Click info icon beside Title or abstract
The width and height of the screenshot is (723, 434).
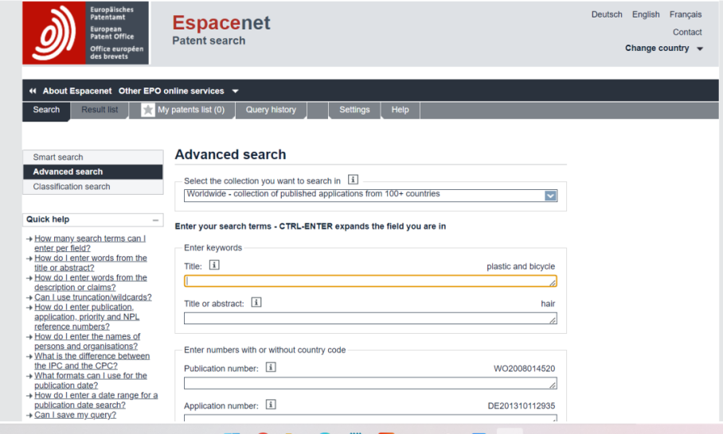(x=256, y=303)
